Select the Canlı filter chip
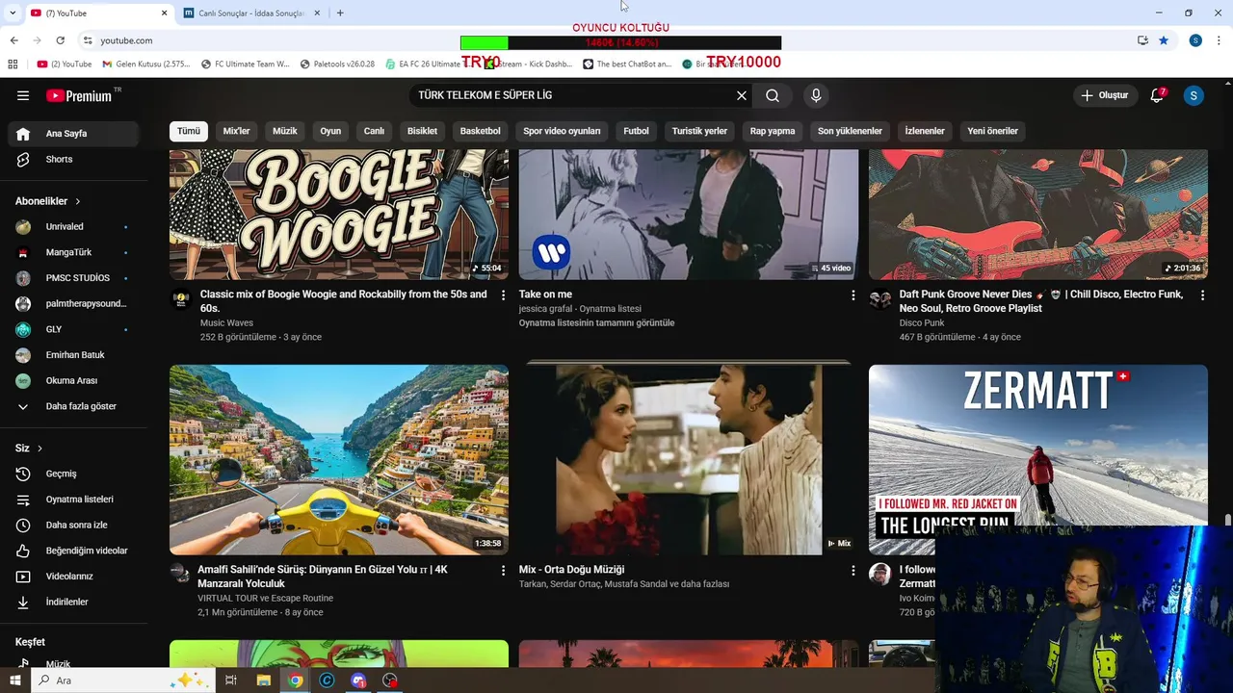Screen dimensions: 1233x693 [374, 131]
